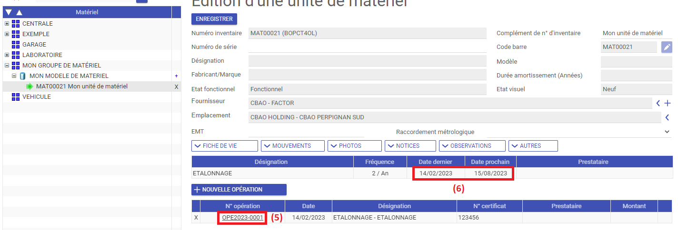The image size is (678, 230).
Task: Click the cylinder icon of MON MODELE DE MATERIEL
Action: (22, 76)
